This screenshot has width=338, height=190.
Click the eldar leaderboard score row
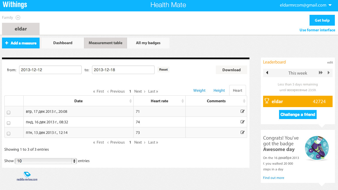[298, 101]
